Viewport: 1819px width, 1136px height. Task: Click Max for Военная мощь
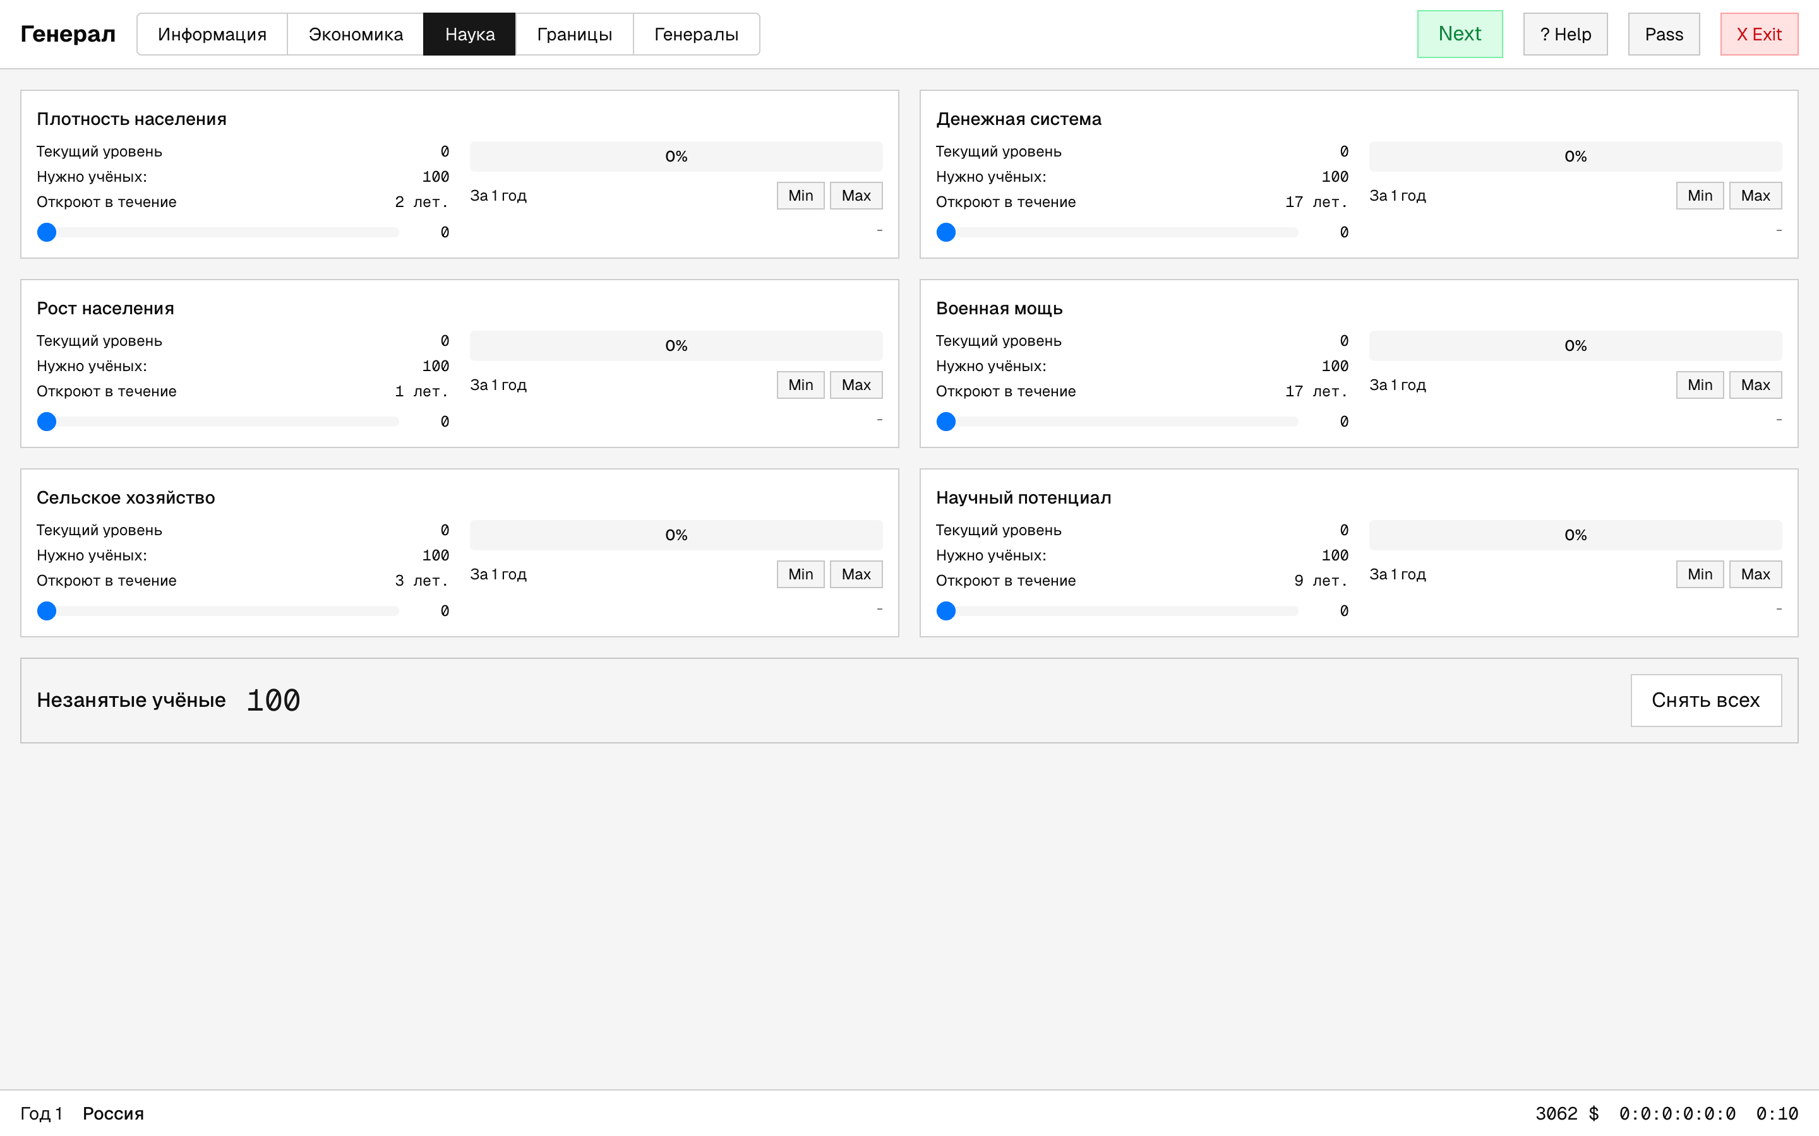[1755, 385]
